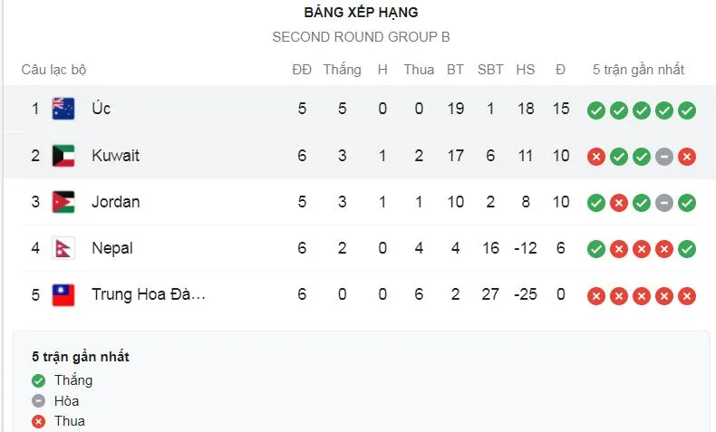The image size is (716, 432).
Task: Click Nepal's first green win icon
Action: 595,249
